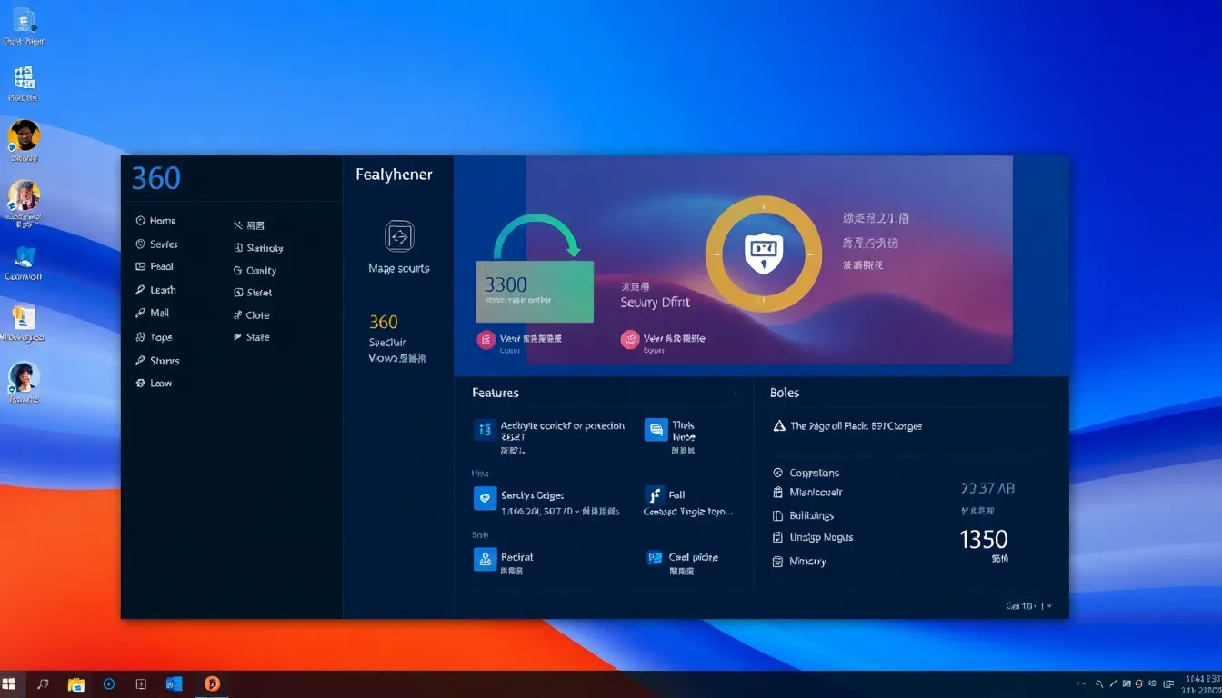The height and width of the screenshot is (698, 1222).
Task: Click the Cael plohe feature icon
Action: click(655, 558)
